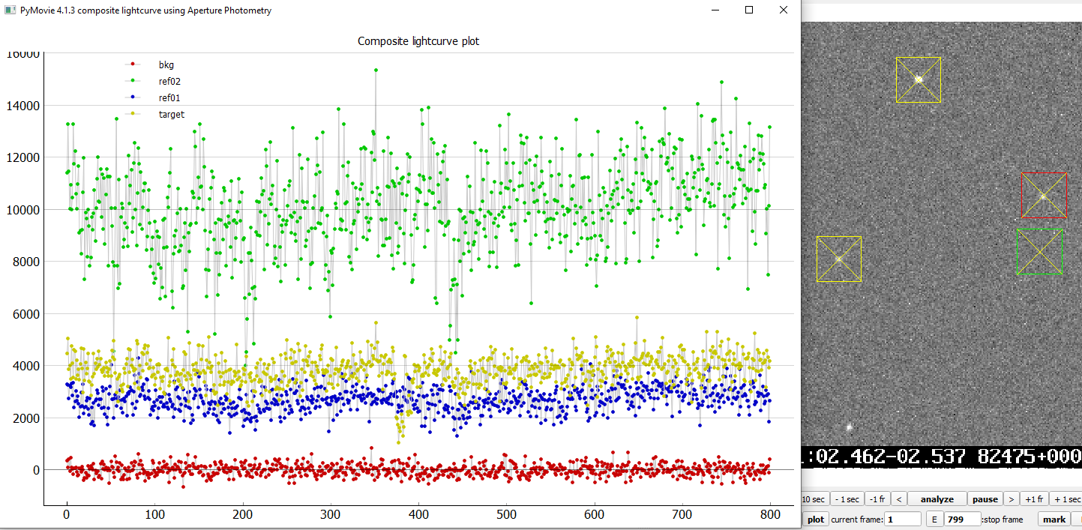1082x530 pixels.
Task: Close the composite lightcurve window
Action: (783, 10)
